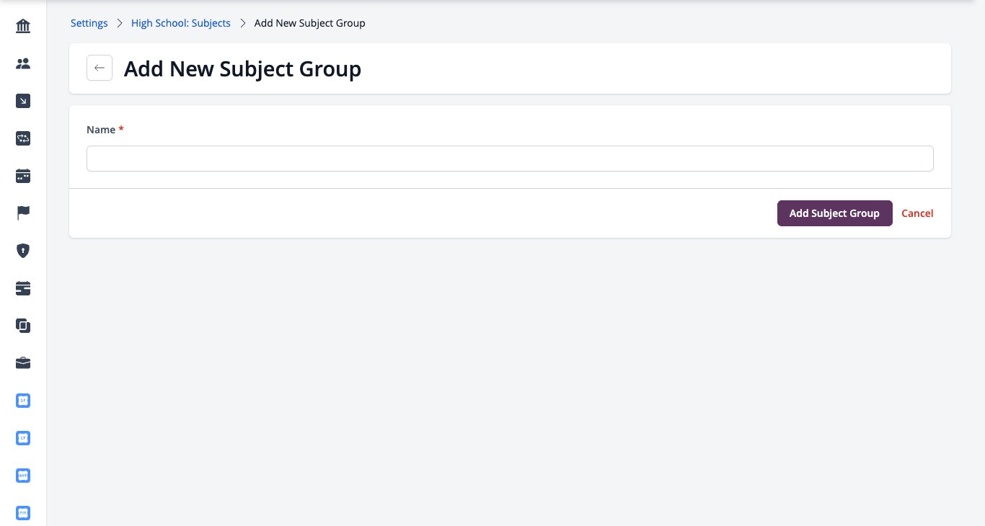Open the flag icon in sidebar
This screenshot has width=985, height=526.
pos(23,213)
